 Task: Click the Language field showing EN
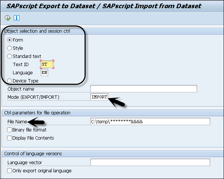click(44, 72)
